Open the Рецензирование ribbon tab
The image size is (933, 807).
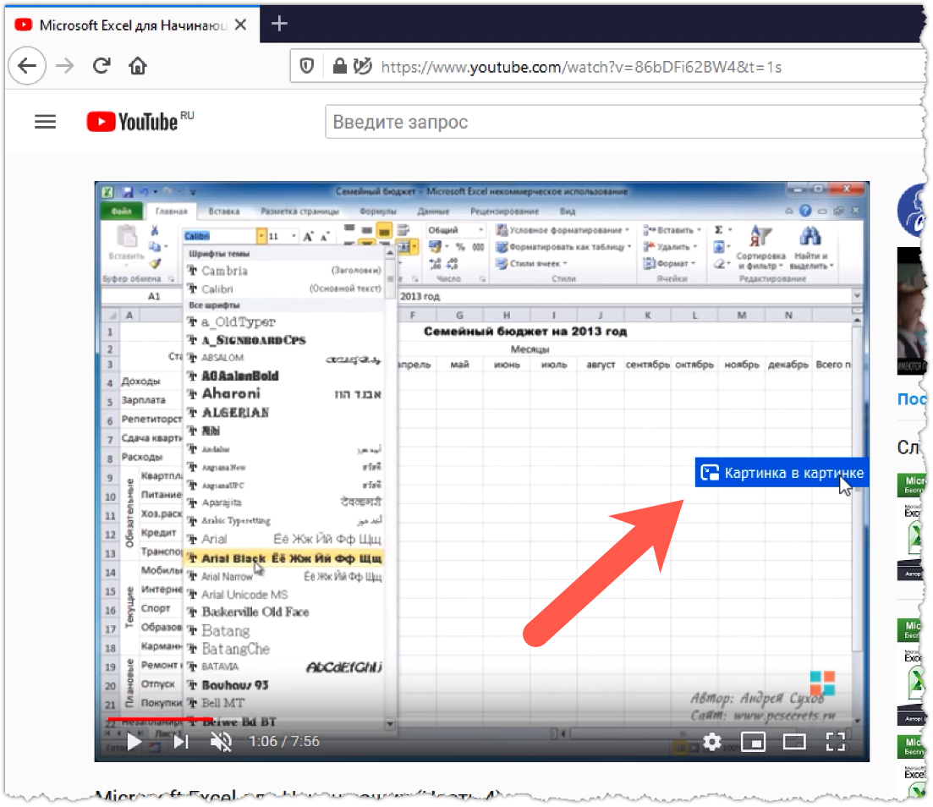505,211
